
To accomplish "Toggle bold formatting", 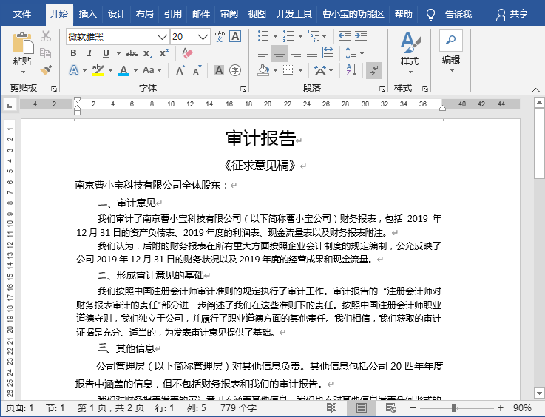I will pyautogui.click(x=73, y=53).
